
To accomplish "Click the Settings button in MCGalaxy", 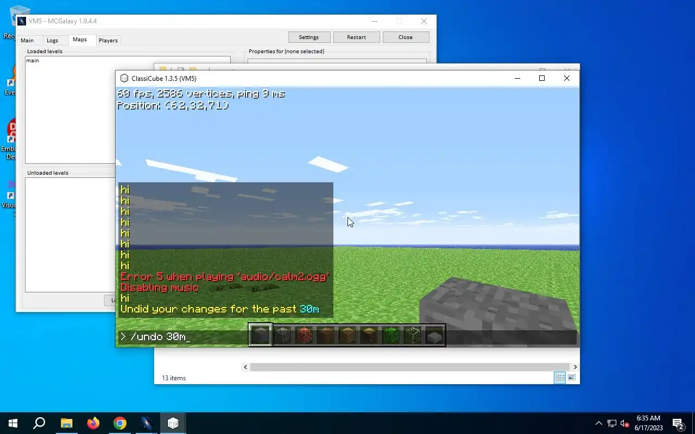I will point(308,37).
